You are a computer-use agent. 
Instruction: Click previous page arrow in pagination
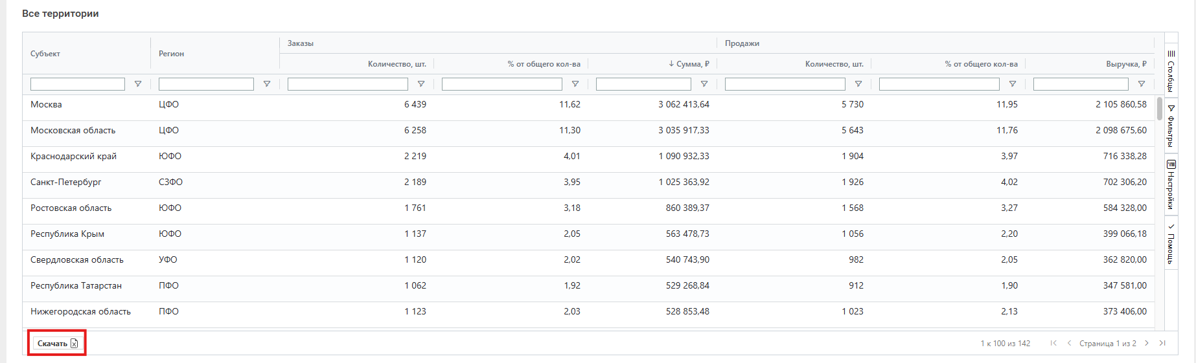(1069, 343)
